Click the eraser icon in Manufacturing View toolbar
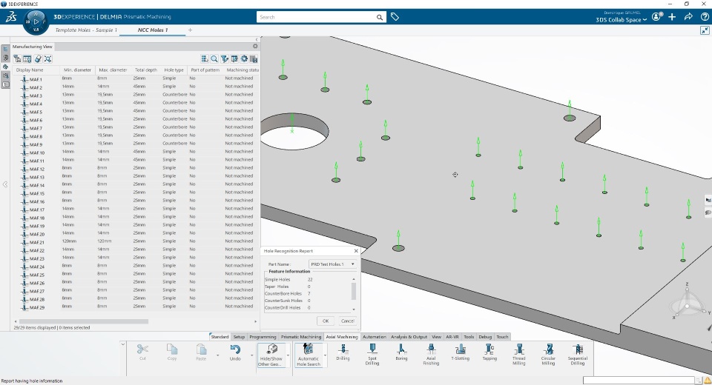 tap(38, 59)
